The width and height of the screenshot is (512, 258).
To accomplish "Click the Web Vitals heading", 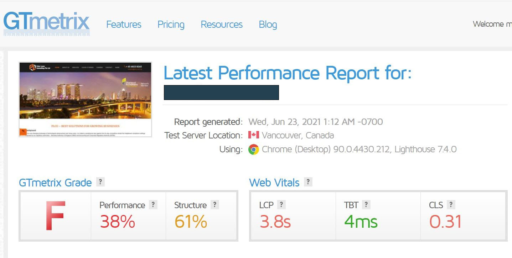I will pyautogui.click(x=274, y=183).
